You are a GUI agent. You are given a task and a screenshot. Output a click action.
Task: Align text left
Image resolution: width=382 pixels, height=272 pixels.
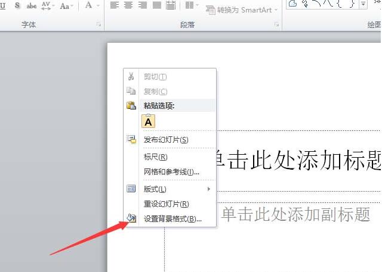(114, 5)
